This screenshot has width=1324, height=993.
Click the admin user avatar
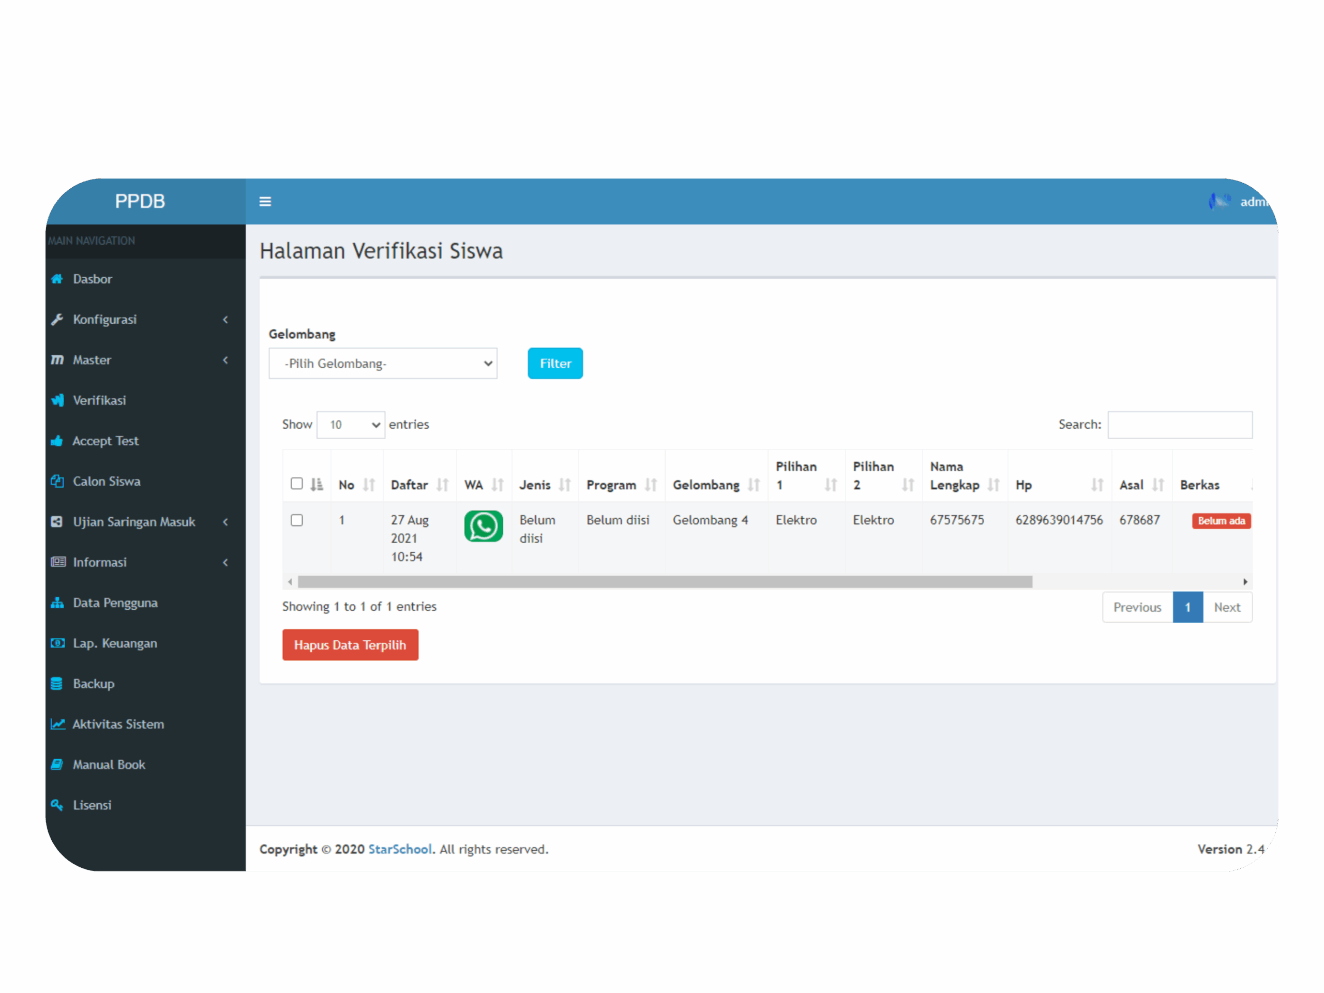(x=1220, y=202)
